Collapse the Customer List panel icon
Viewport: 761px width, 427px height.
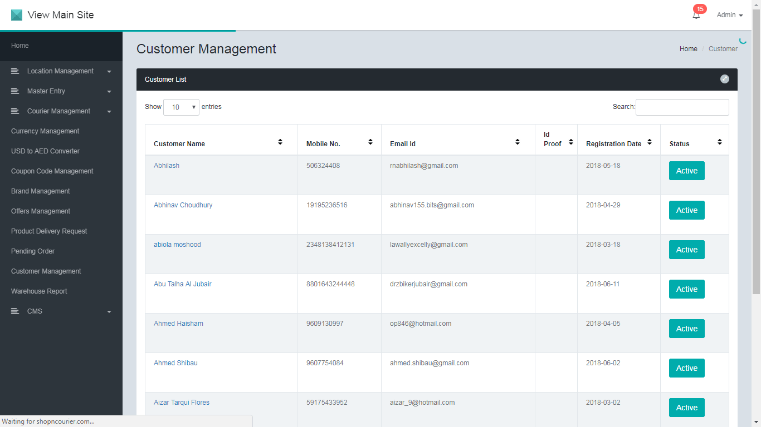(724, 79)
